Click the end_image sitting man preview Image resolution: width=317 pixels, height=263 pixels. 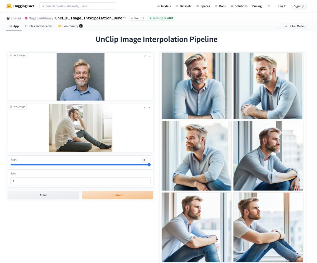[x=81, y=128]
